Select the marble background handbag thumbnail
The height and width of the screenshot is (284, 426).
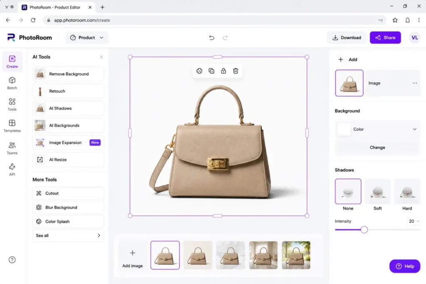click(x=230, y=255)
